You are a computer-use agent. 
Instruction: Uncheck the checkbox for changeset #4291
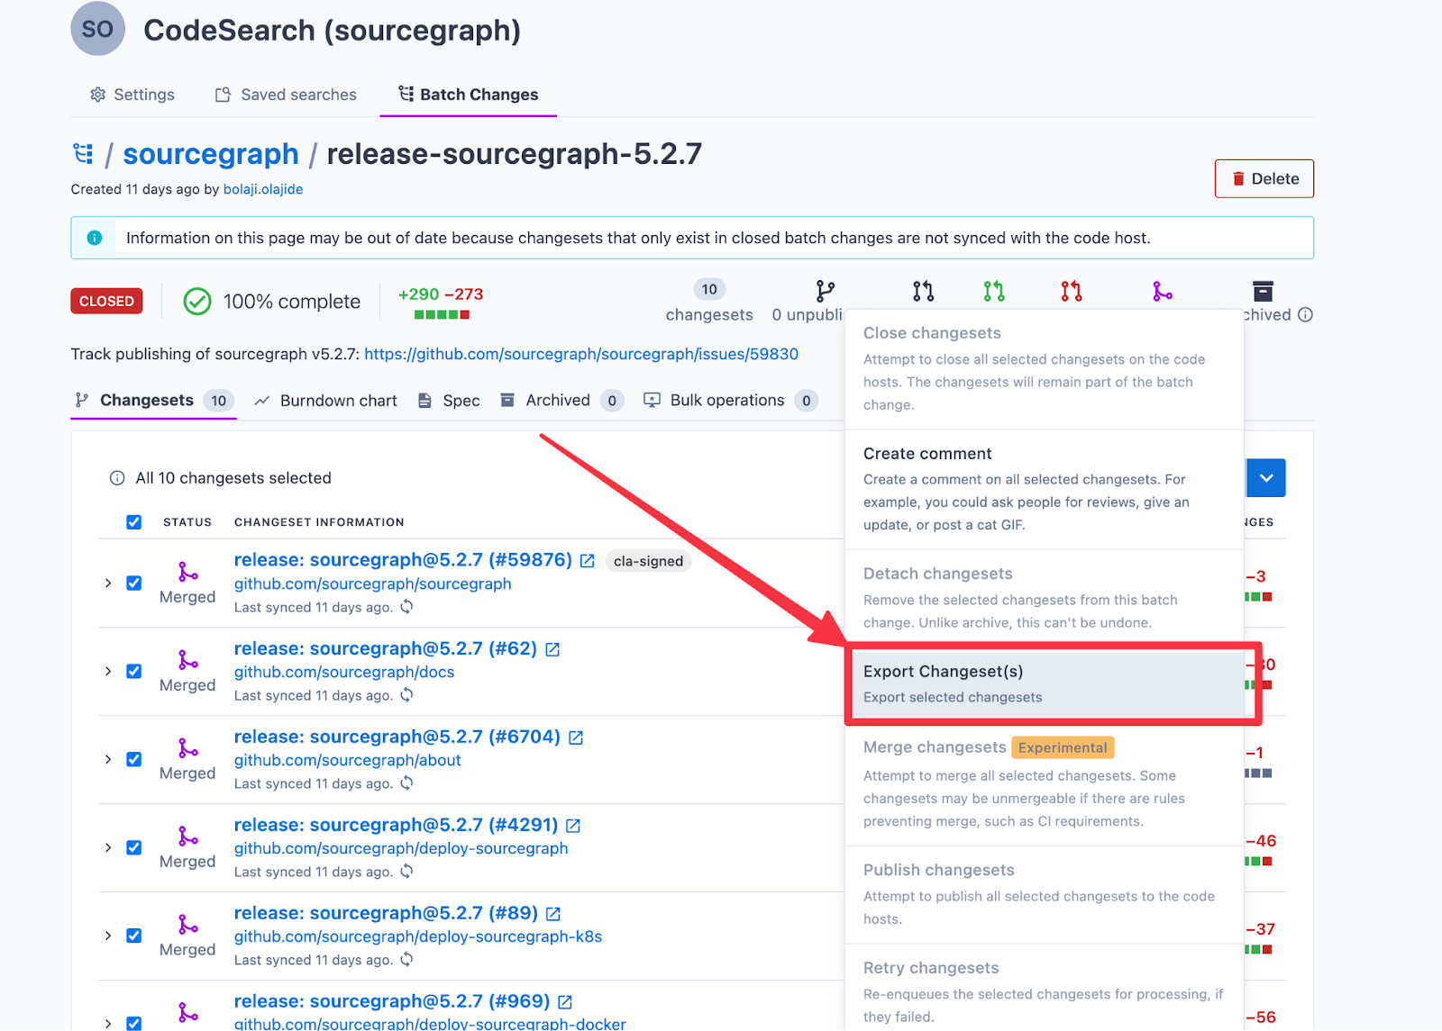click(x=134, y=847)
